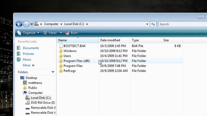This screenshot has width=207, height=116.
Task: Sort by the Size column header
Action: pos(172,40)
